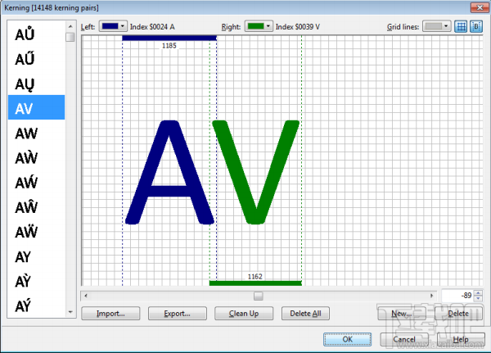Click the navy Left color swatch
Viewport: 491px width, 353px height.
click(110, 26)
